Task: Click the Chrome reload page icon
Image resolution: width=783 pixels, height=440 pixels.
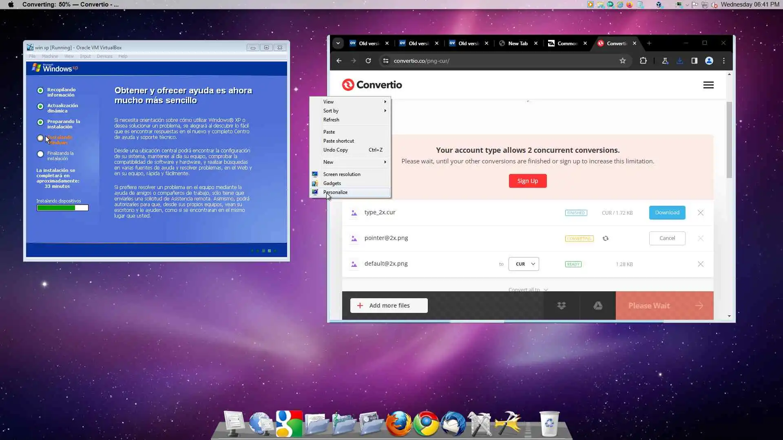Action: [368, 61]
